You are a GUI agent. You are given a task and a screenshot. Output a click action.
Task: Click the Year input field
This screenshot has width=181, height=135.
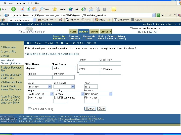coord(91,87)
